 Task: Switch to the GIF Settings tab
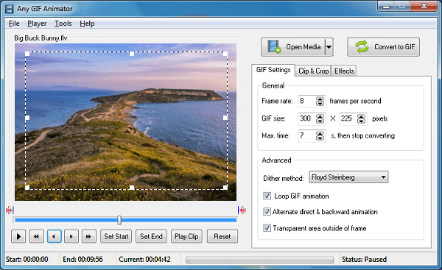pos(273,70)
